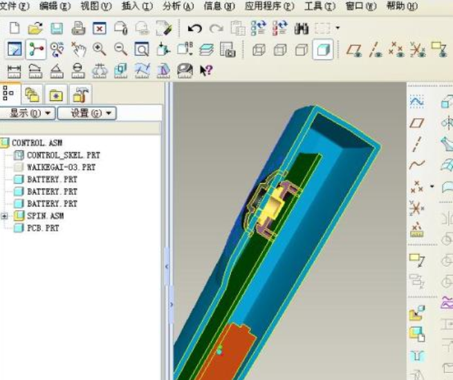The height and width of the screenshot is (380, 453).
Task: Switch to wireframe display mode
Action: pos(259,50)
